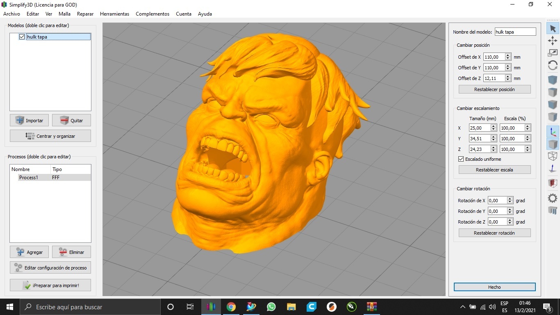Select the scale model tool
The image size is (560, 315).
(x=552, y=52)
